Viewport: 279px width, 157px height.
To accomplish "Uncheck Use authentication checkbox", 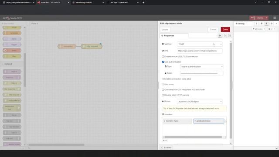I will [163, 62].
